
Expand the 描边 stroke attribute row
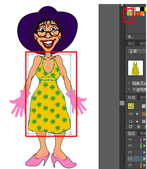[137, 114]
